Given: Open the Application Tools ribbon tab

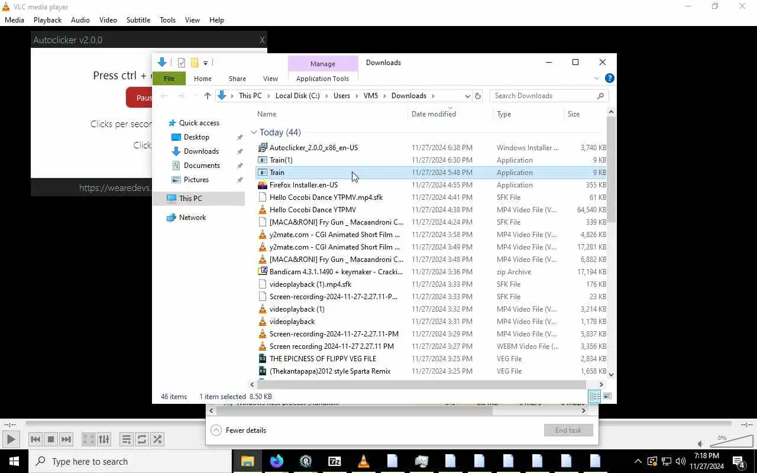Looking at the screenshot, I should pyautogui.click(x=322, y=79).
